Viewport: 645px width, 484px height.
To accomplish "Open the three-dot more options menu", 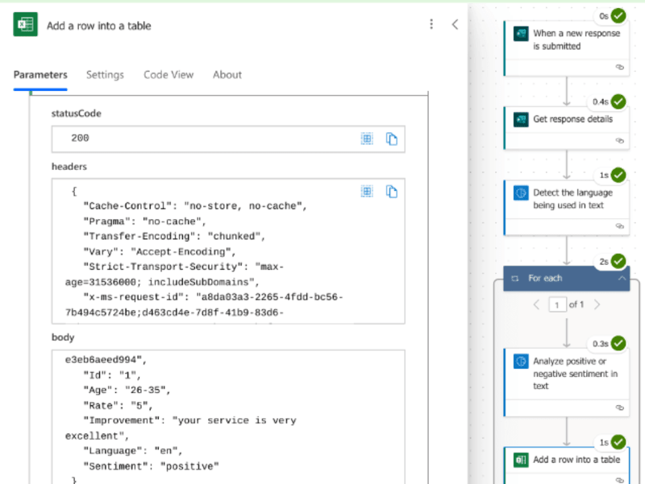I will coord(431,24).
